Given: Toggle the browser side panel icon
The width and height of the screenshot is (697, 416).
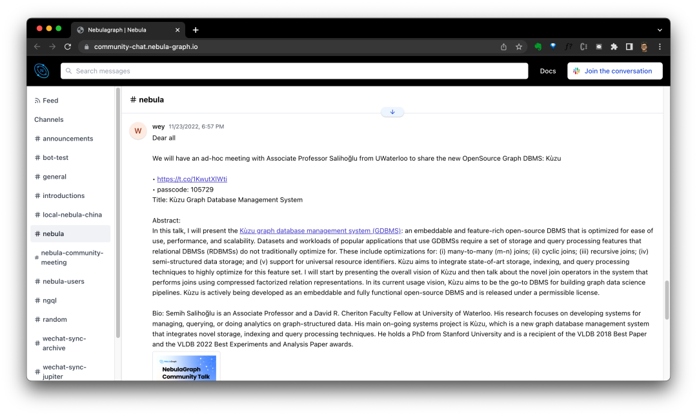Looking at the screenshot, I should point(629,46).
